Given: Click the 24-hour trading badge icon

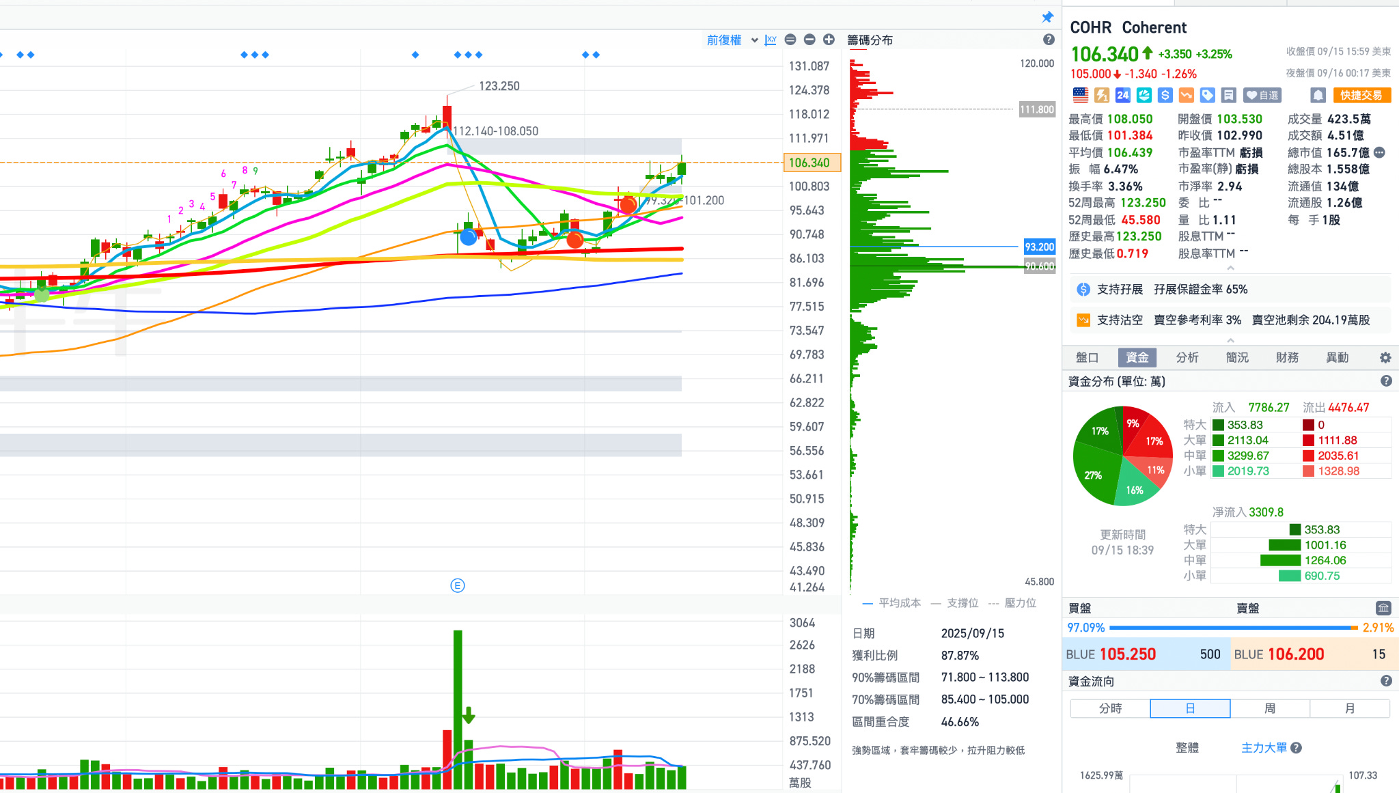Looking at the screenshot, I should pos(1122,95).
